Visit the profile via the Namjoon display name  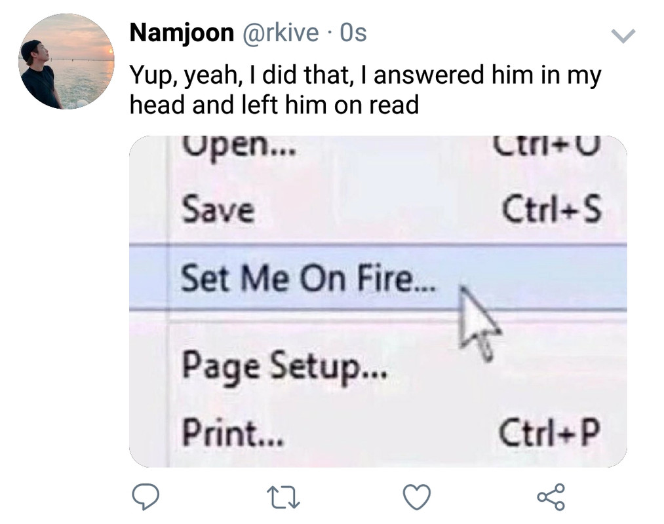[182, 33]
